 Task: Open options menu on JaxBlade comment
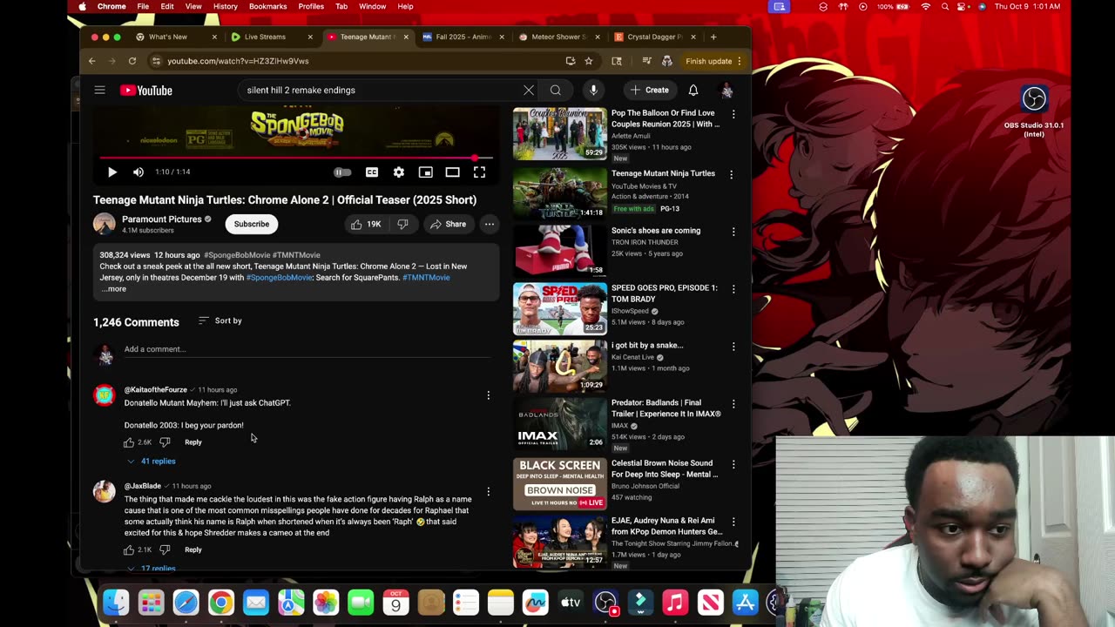click(488, 492)
